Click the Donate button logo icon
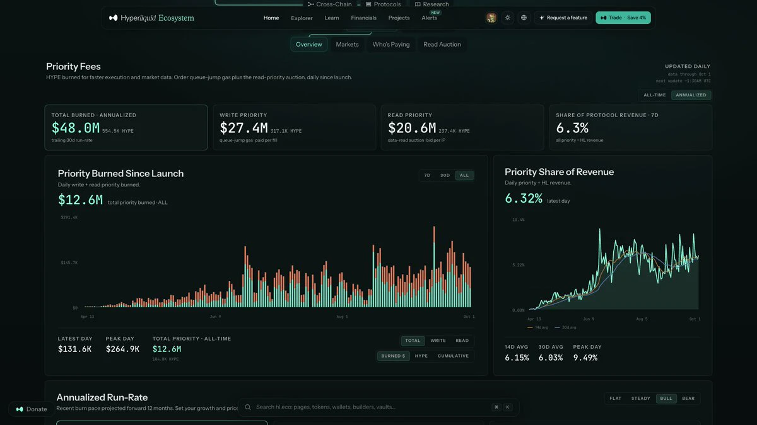 pyautogui.click(x=20, y=409)
